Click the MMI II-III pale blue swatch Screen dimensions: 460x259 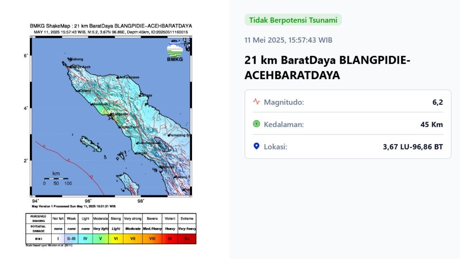[71, 239]
